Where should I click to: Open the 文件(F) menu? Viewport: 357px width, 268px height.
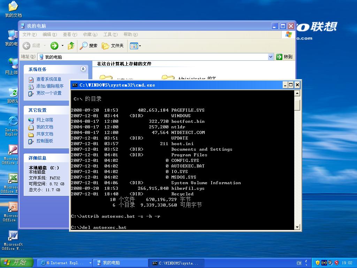pos(29,35)
